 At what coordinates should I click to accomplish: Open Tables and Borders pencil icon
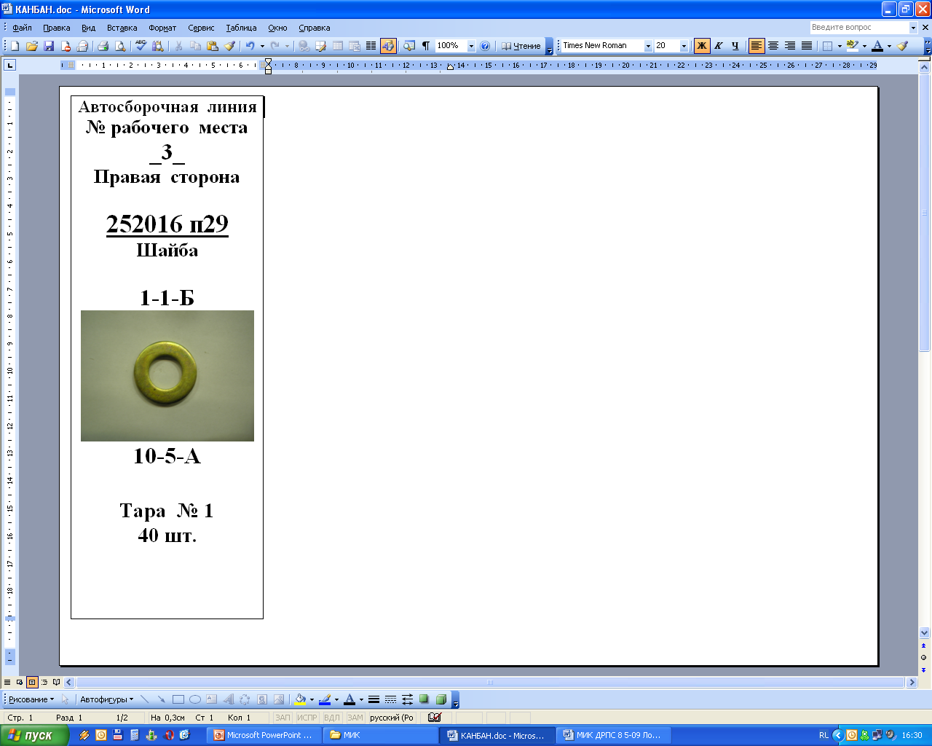pos(320,46)
